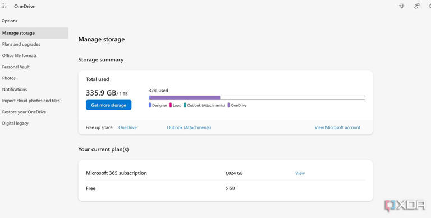Click the OneDrive title in header
The height and width of the screenshot is (218, 431).
tap(25, 6)
